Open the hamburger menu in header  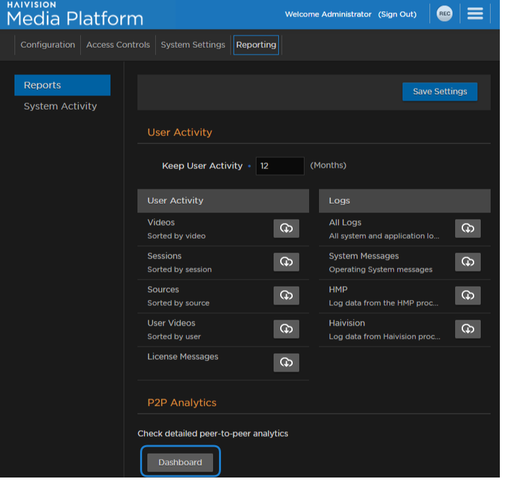point(475,14)
